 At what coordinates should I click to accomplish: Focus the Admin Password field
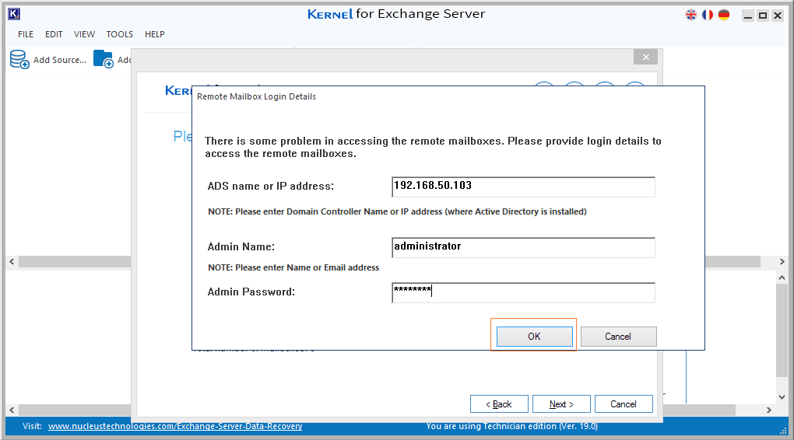click(523, 292)
